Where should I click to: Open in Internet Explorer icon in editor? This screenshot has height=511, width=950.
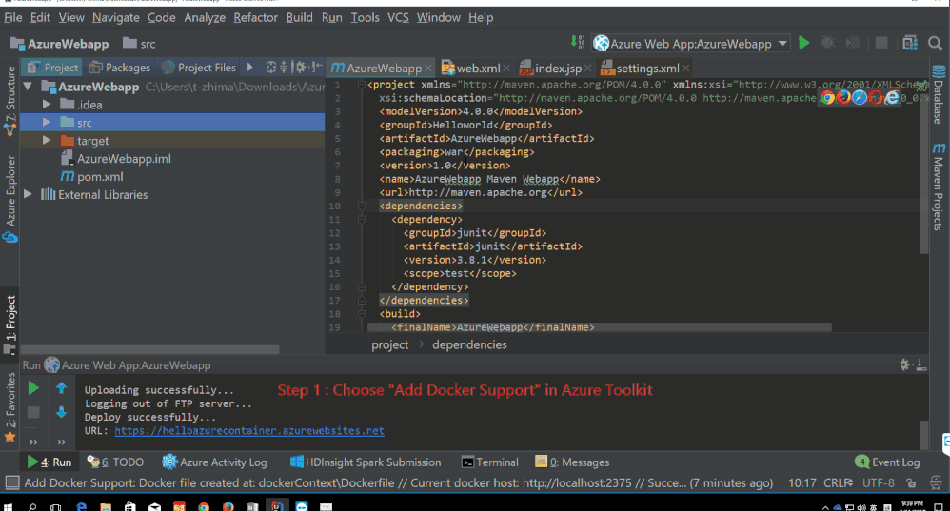[x=891, y=97]
